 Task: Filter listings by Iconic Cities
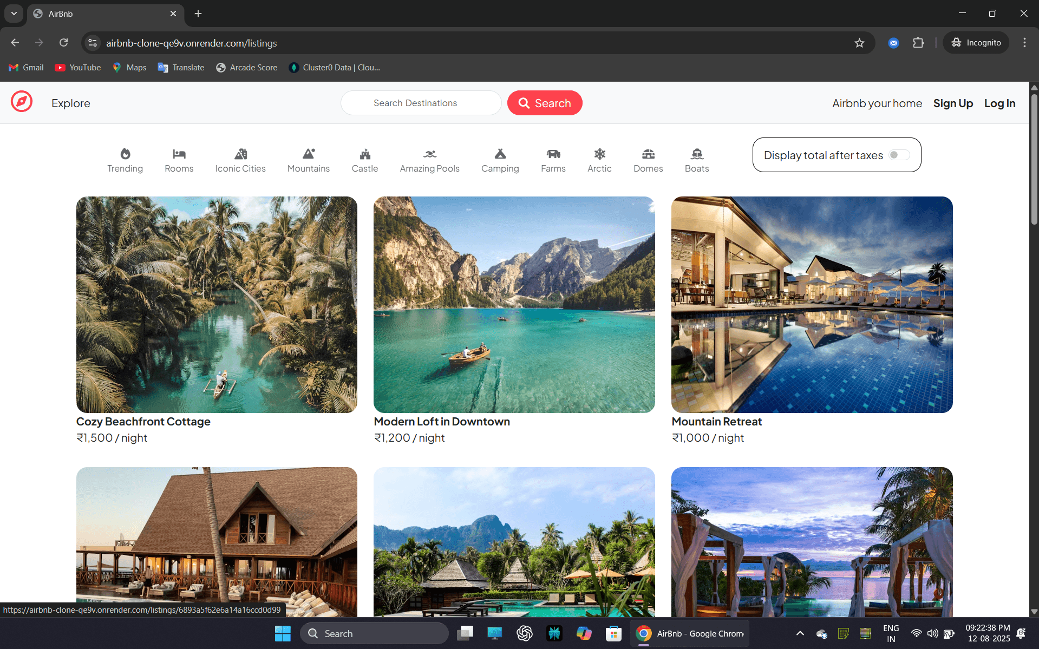coord(240,160)
